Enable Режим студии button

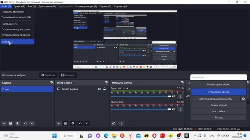[218, 105]
